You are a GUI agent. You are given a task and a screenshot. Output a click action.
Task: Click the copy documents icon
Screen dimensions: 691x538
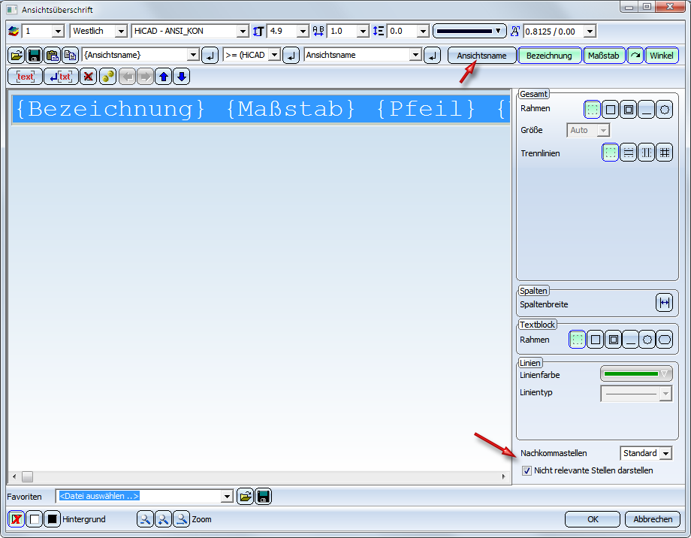[x=70, y=55]
